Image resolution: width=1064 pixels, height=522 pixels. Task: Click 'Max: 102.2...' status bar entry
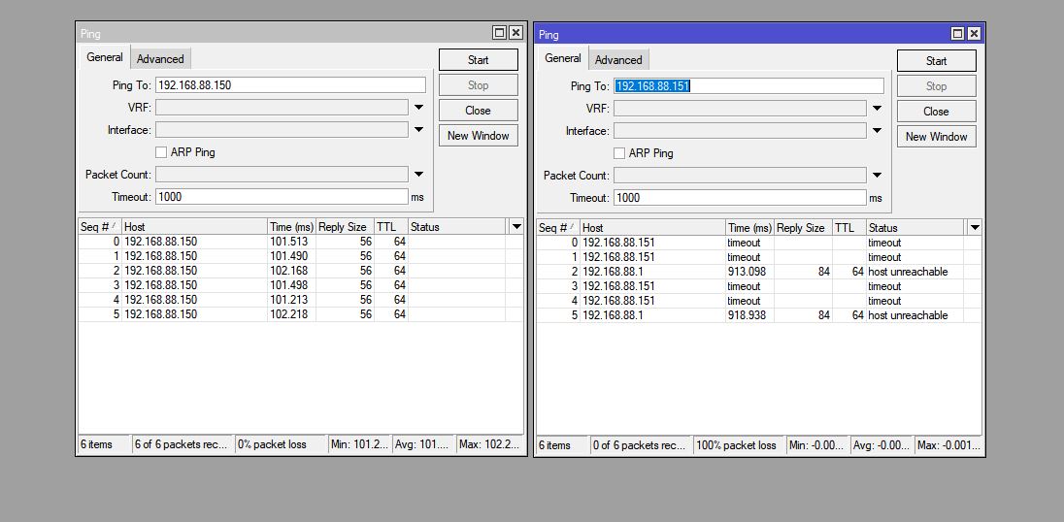point(490,444)
